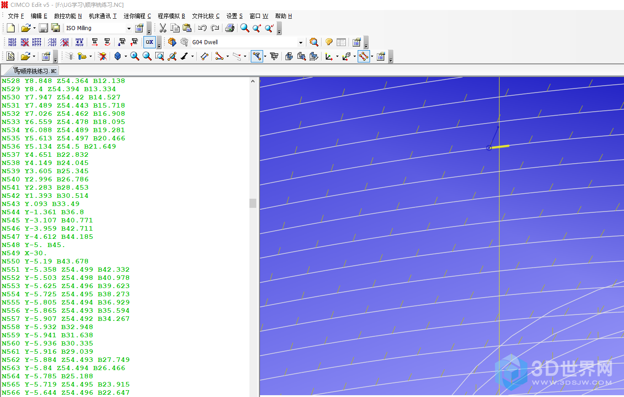The image size is (624, 397).
Task: Click the Renumber block numbers icon
Action: (x=12, y=42)
